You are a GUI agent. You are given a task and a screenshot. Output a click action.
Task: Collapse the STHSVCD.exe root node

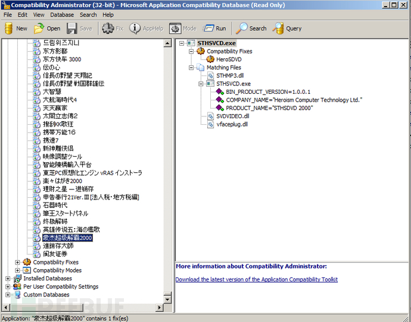[x=182, y=43]
